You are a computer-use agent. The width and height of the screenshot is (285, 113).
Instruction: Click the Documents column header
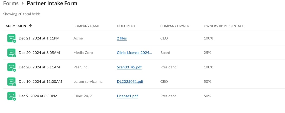click(x=127, y=26)
